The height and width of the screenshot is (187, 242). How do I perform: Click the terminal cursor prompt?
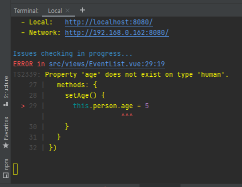click(x=15, y=169)
